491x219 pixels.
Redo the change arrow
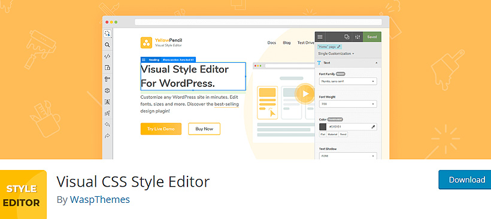tap(107, 136)
